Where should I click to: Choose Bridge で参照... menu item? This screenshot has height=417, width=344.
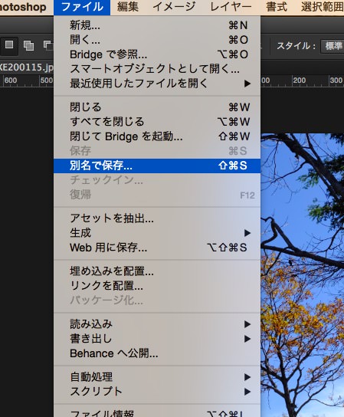[157, 54]
